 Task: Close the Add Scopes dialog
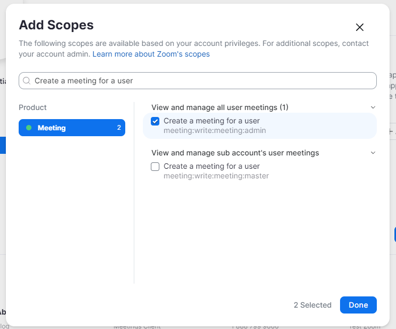coord(360,27)
